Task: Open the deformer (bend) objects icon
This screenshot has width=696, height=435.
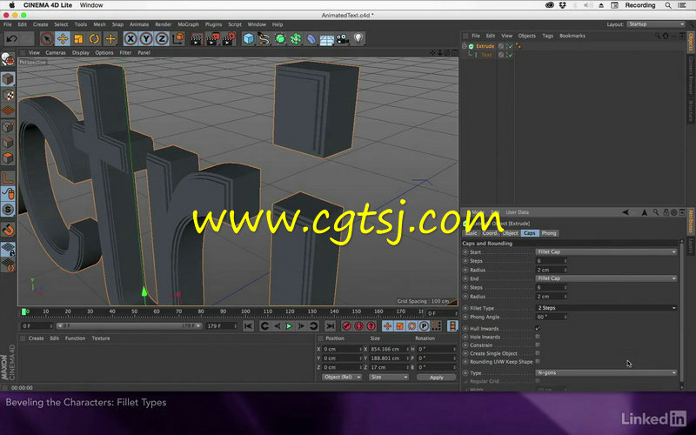Action: 311,38
